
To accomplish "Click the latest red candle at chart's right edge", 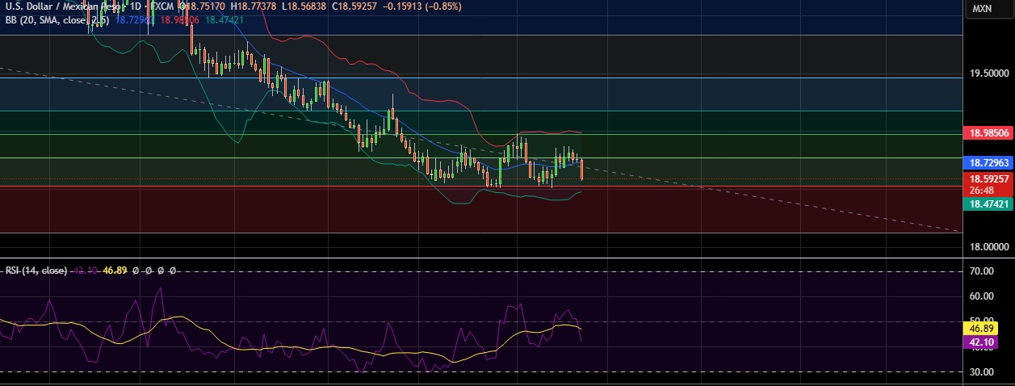I will pos(581,170).
